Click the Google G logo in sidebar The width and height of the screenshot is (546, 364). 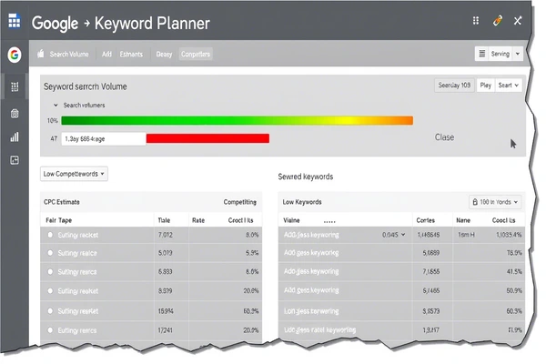pyautogui.click(x=15, y=55)
